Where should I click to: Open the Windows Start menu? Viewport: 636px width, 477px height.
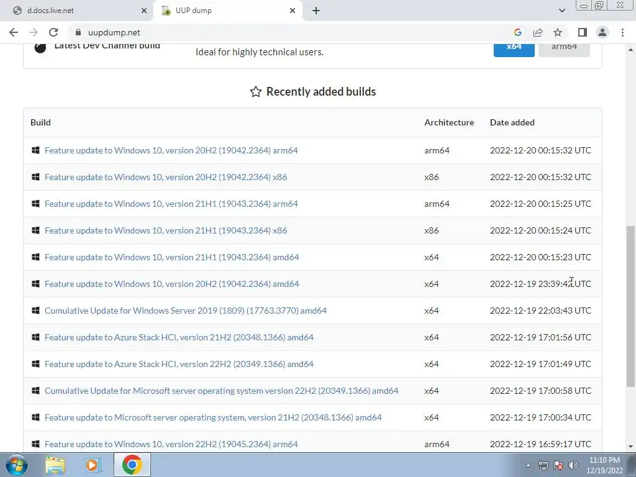[17, 465]
